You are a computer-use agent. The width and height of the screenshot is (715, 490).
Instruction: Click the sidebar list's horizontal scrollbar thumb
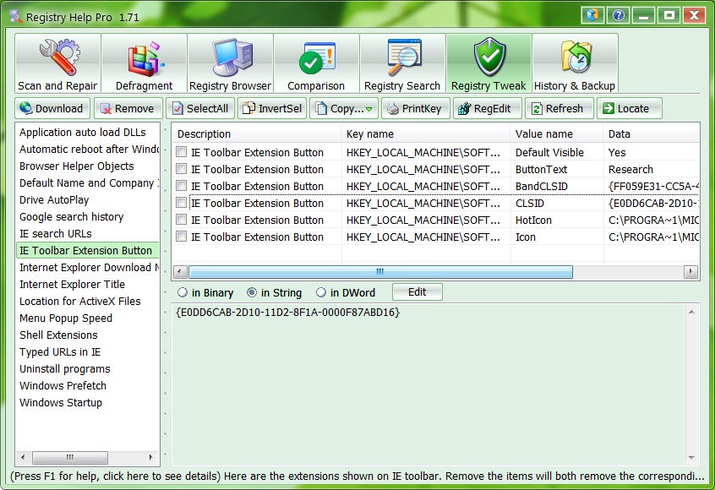click(70, 457)
